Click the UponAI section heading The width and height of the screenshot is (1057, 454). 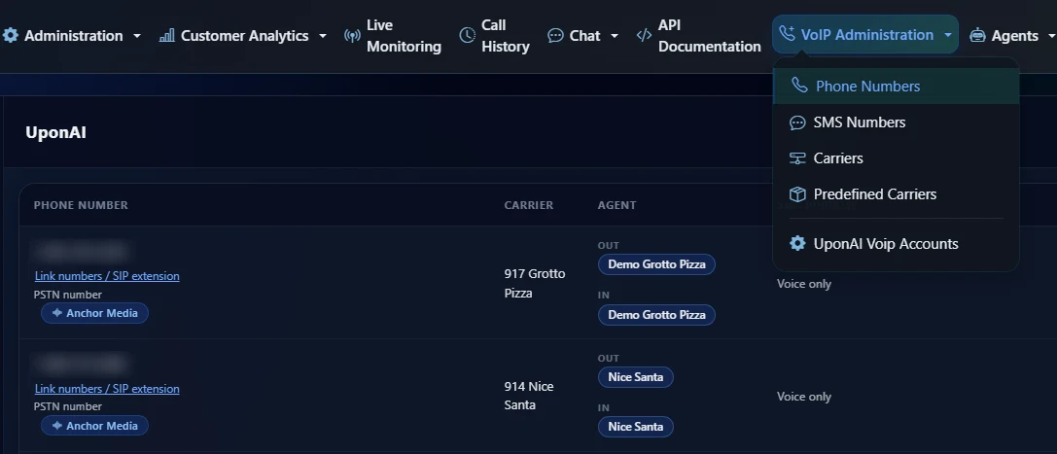pyautogui.click(x=56, y=132)
